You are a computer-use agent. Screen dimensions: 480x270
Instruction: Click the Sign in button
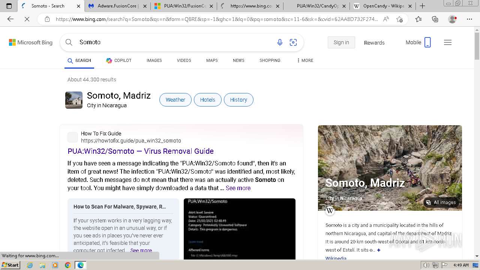coord(341,42)
